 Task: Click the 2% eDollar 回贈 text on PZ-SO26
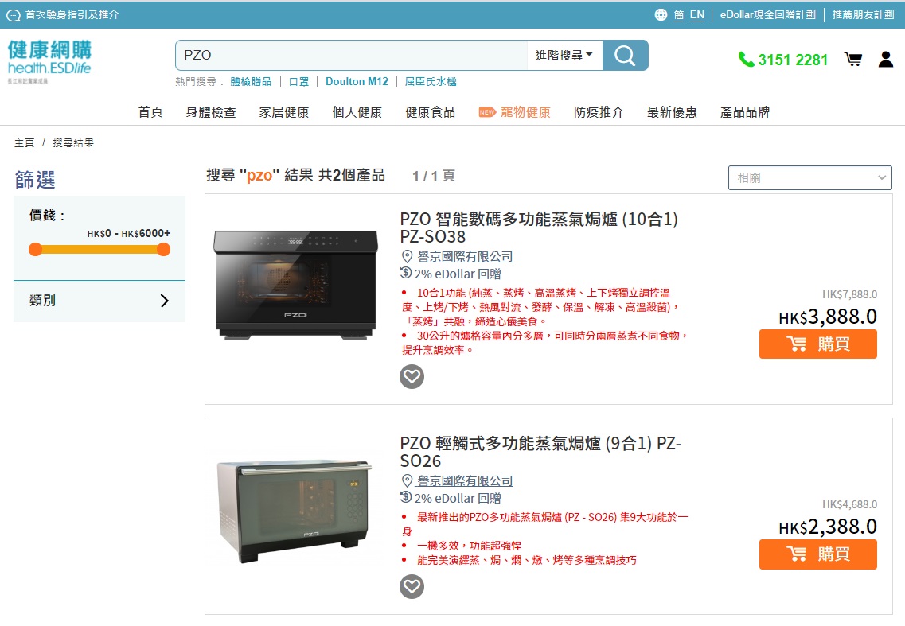(x=458, y=498)
